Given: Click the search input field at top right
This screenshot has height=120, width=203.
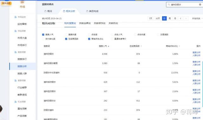Looking at the screenshot, I should (185, 4).
